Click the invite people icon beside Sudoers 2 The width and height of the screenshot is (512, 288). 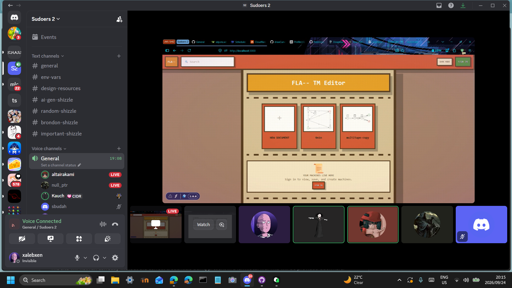tap(119, 19)
